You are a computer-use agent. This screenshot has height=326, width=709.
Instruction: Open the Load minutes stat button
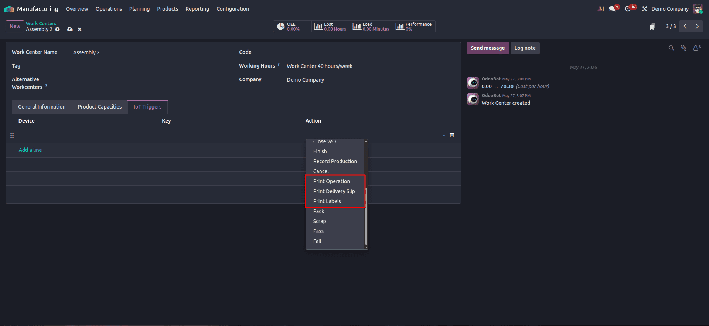[x=371, y=27]
